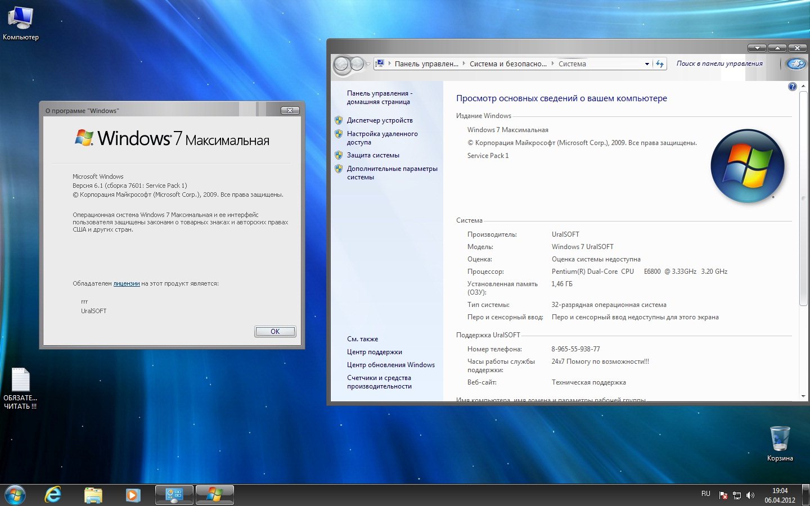The height and width of the screenshot is (506, 810).
Task: Switch input language via RU indicator
Action: [705, 494]
